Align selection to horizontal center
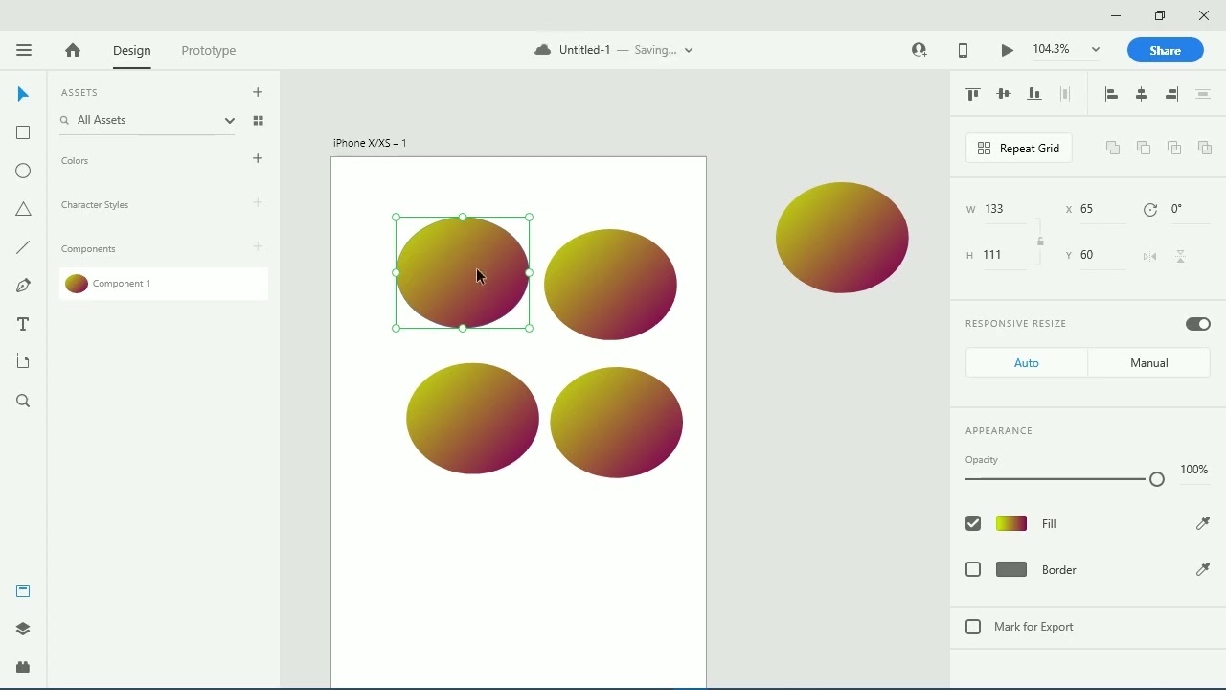Image resolution: width=1226 pixels, height=690 pixels. coord(1142,94)
